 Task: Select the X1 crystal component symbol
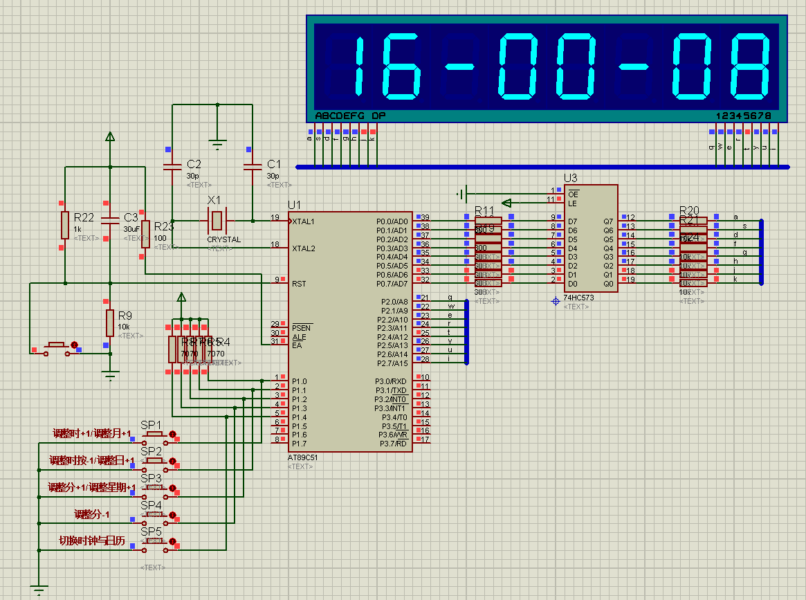click(x=217, y=221)
